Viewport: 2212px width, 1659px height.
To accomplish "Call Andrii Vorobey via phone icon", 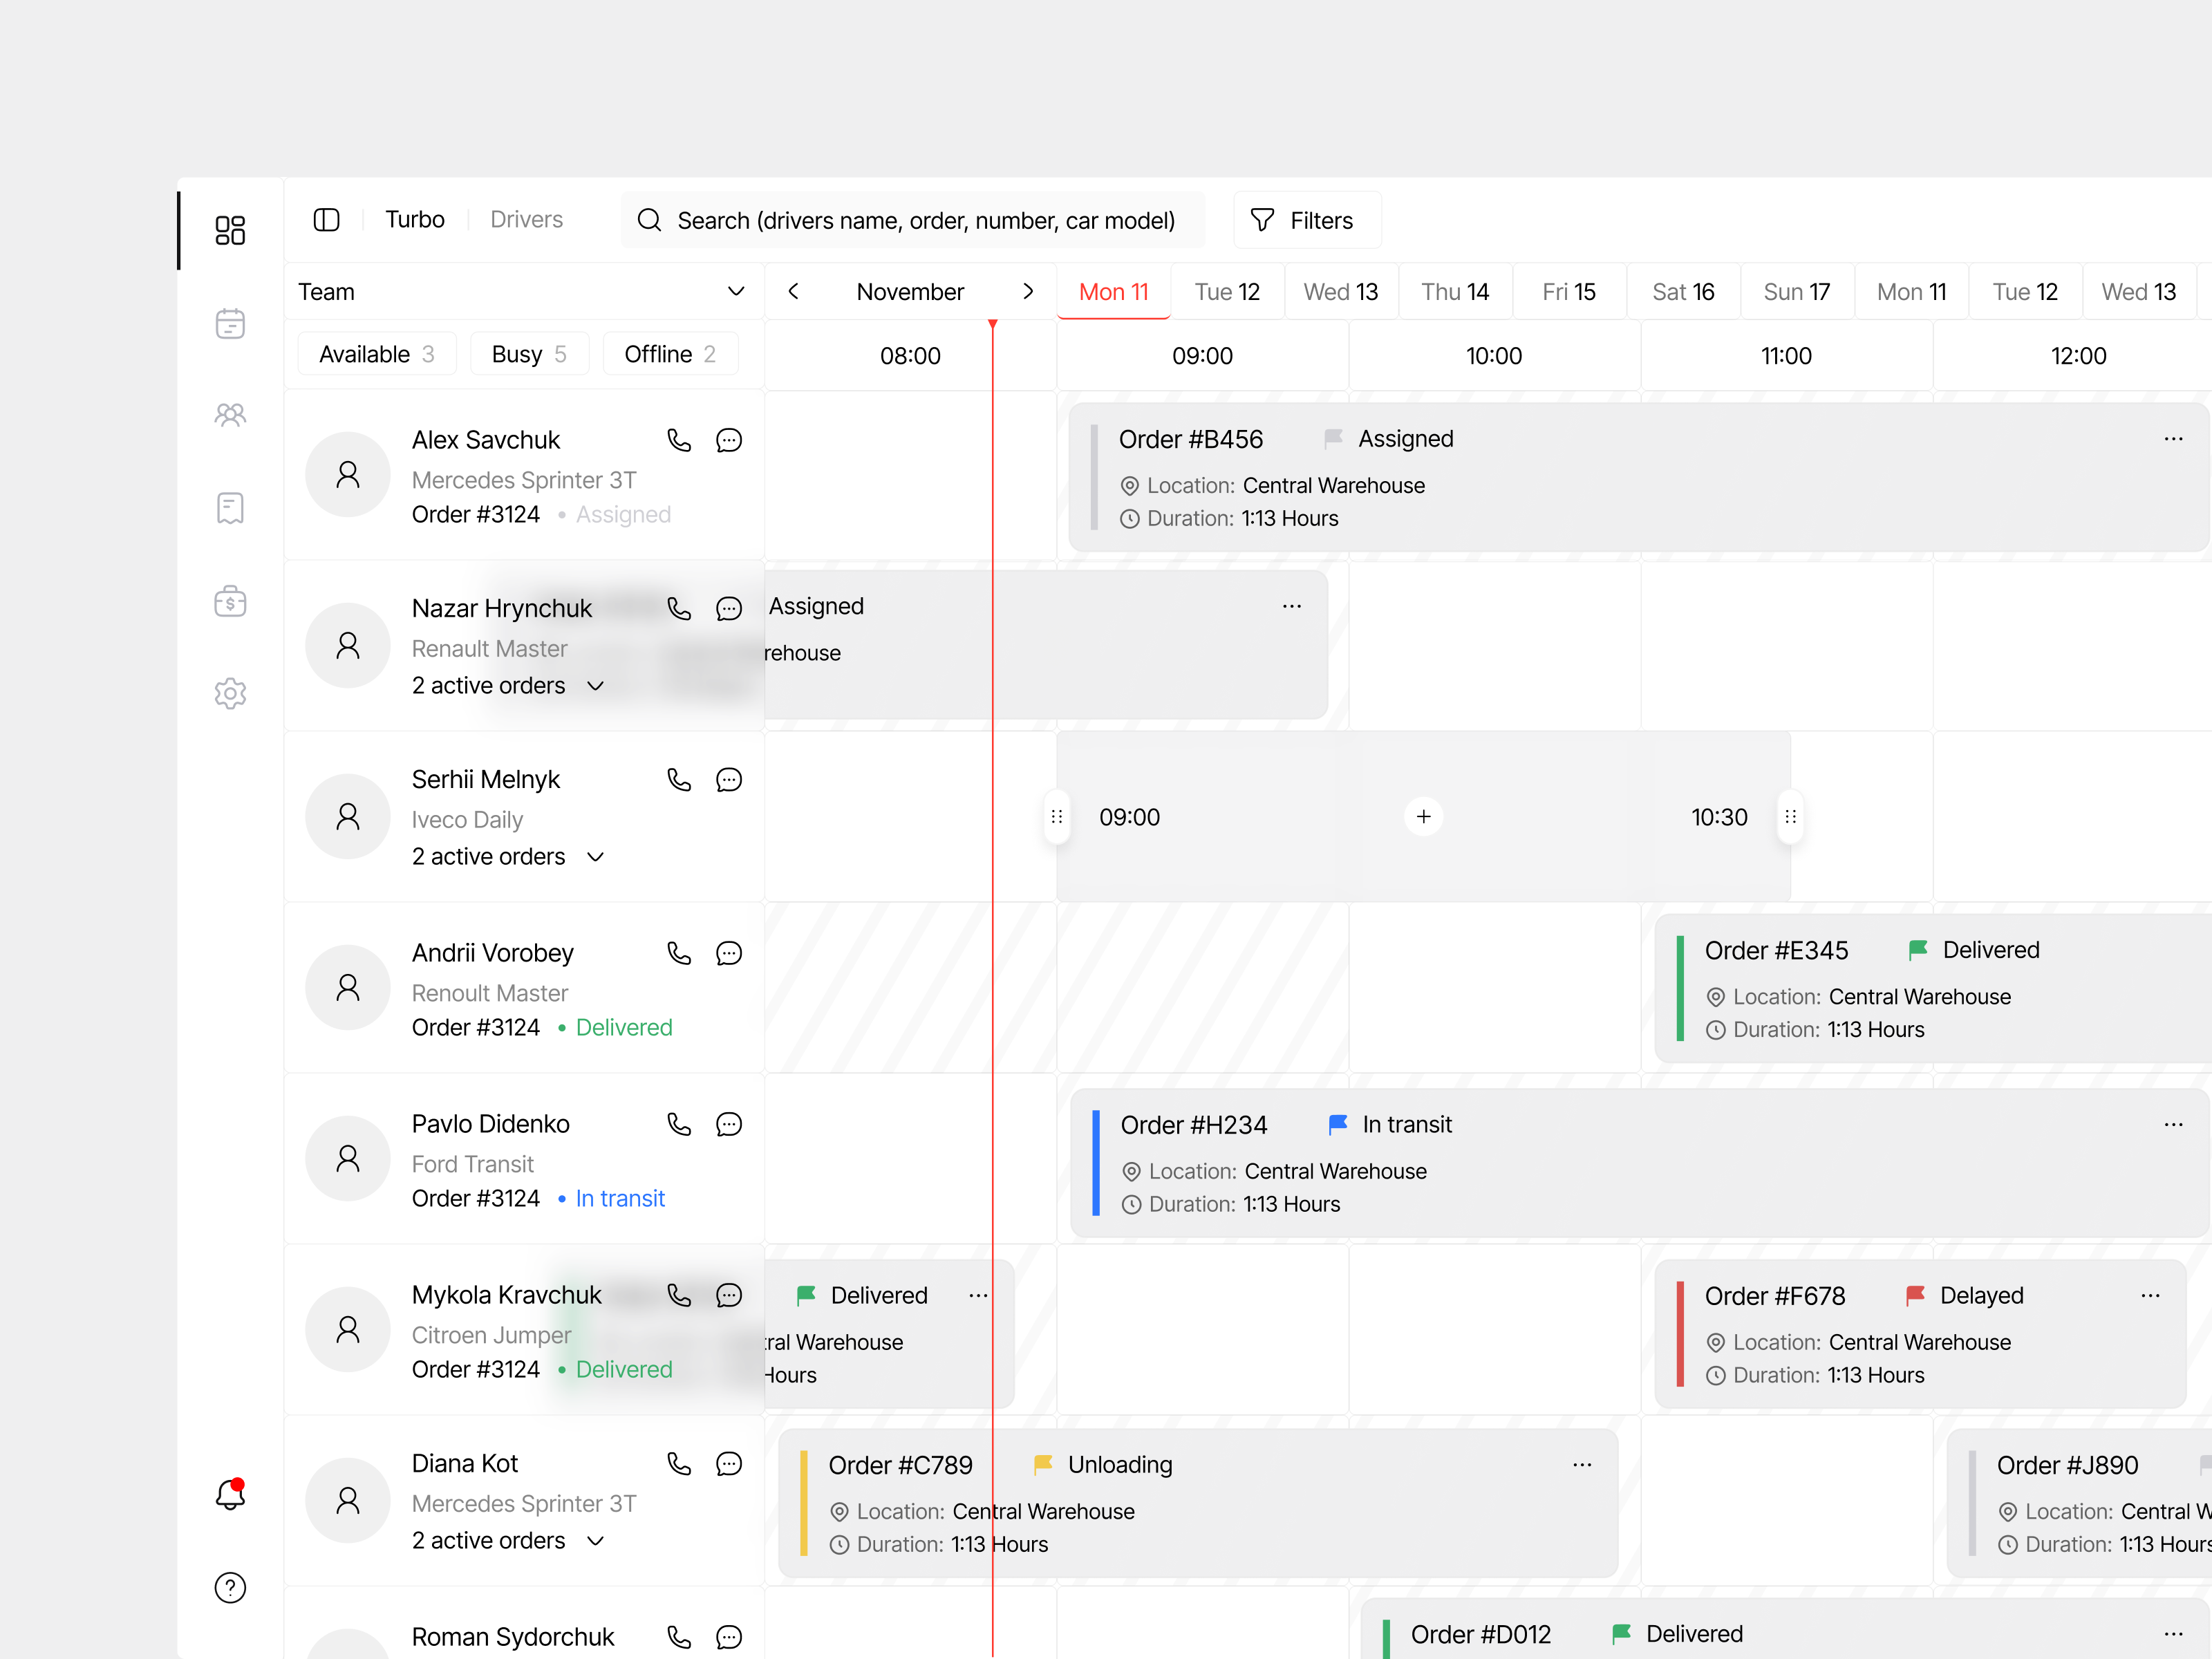I will coord(679,953).
